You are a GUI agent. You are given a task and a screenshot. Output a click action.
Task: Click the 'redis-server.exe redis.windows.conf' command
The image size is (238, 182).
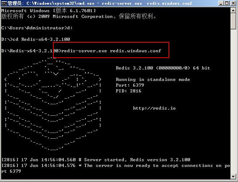coord(111,51)
